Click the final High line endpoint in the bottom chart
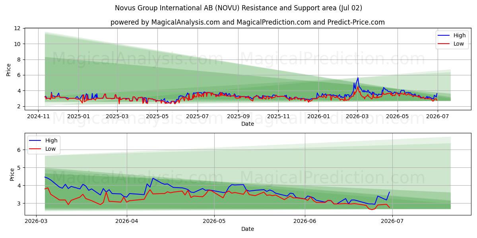477x238 pixels. pos(390,192)
